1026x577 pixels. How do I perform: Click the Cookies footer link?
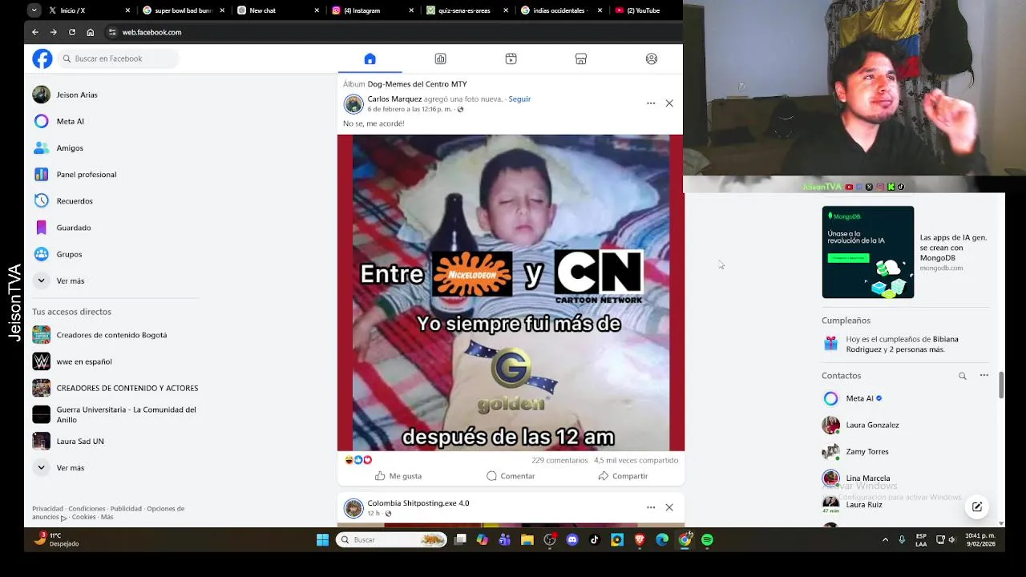pos(83,517)
